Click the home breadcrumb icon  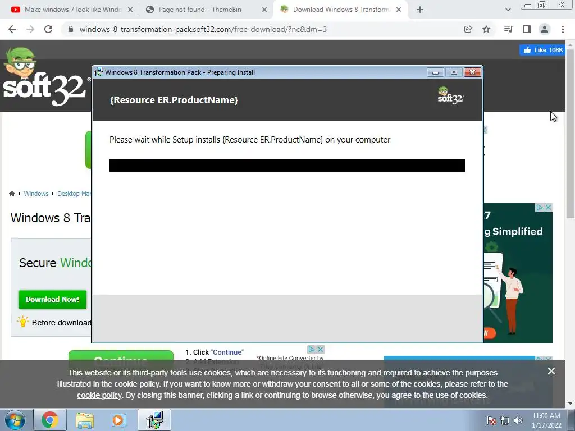[12, 194]
